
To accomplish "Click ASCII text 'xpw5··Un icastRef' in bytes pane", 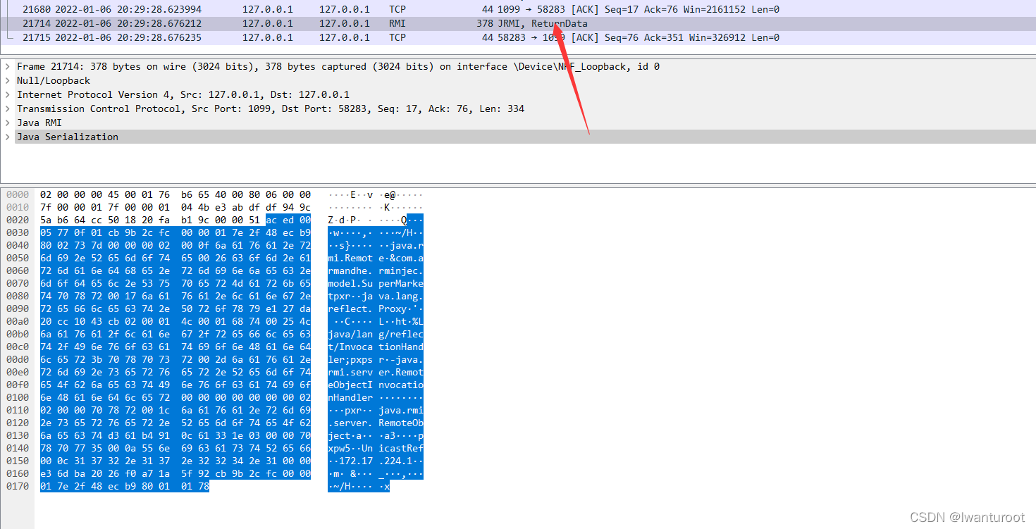I will coord(376,448).
